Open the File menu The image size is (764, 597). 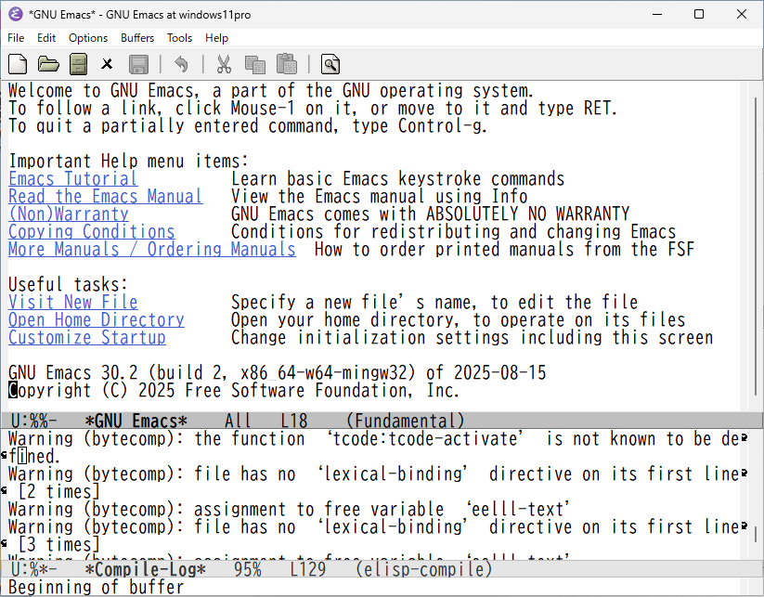click(16, 38)
